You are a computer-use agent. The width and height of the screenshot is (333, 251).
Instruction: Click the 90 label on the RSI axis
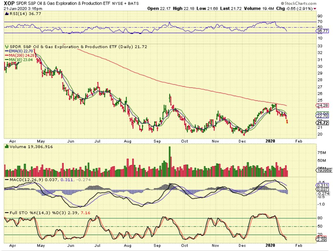point(320,16)
